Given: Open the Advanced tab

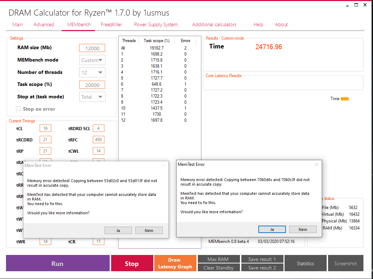Looking at the screenshot, I should tap(44, 24).
